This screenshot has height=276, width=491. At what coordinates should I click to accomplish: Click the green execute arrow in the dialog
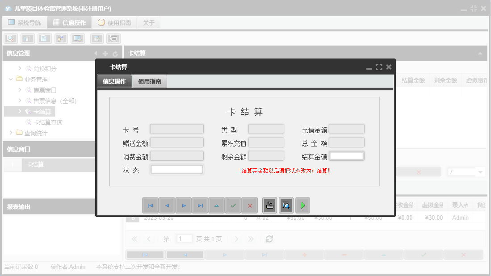[302, 205]
